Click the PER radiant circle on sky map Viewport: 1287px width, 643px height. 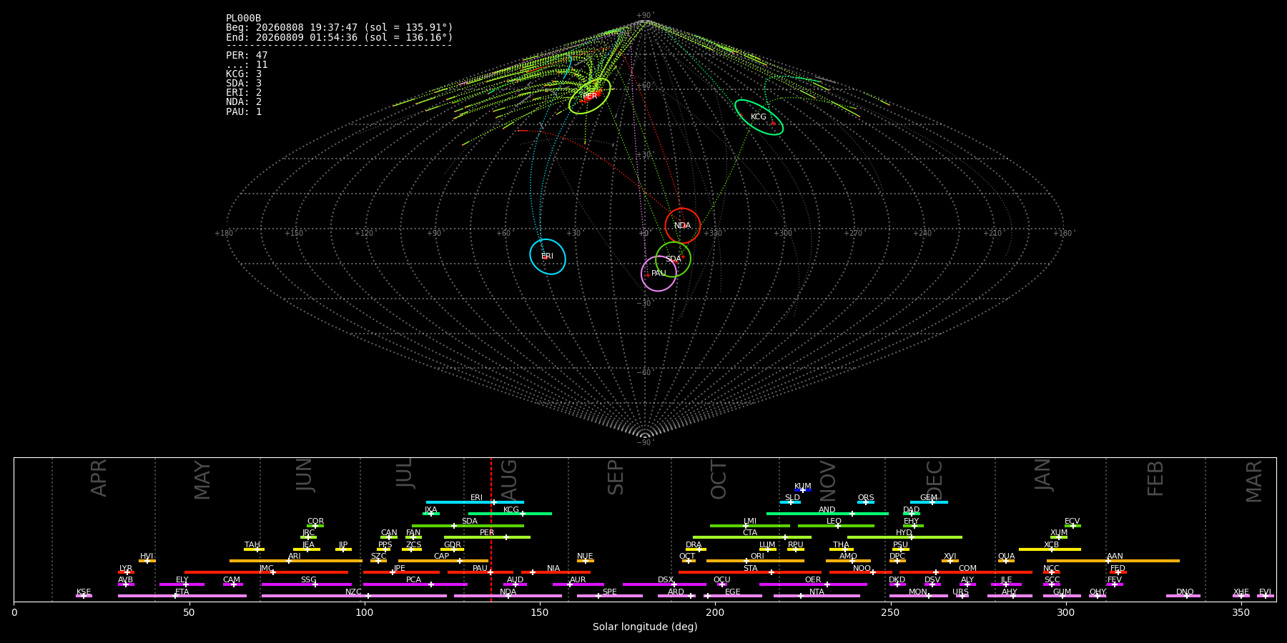click(x=590, y=96)
